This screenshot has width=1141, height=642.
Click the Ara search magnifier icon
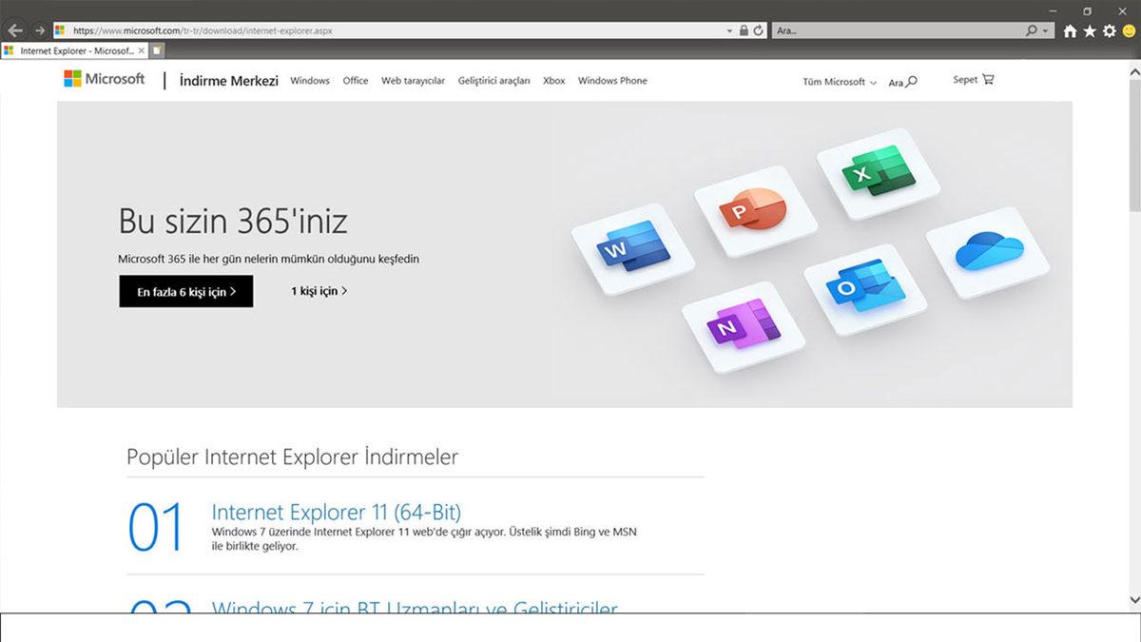coord(910,82)
